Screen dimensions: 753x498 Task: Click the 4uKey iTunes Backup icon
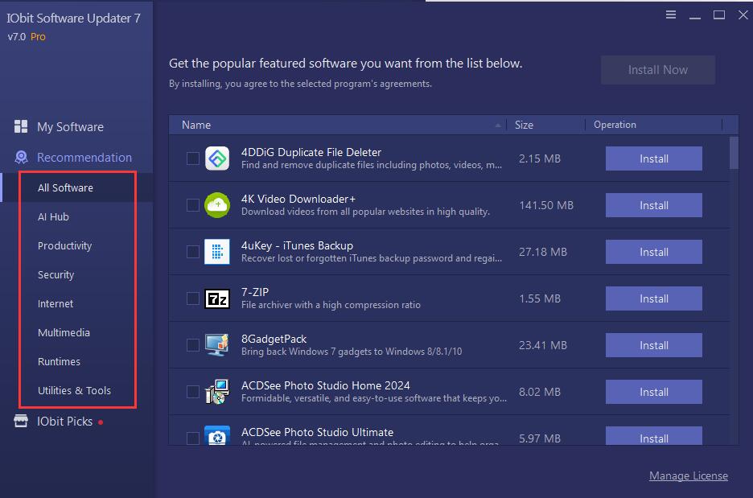(x=217, y=252)
